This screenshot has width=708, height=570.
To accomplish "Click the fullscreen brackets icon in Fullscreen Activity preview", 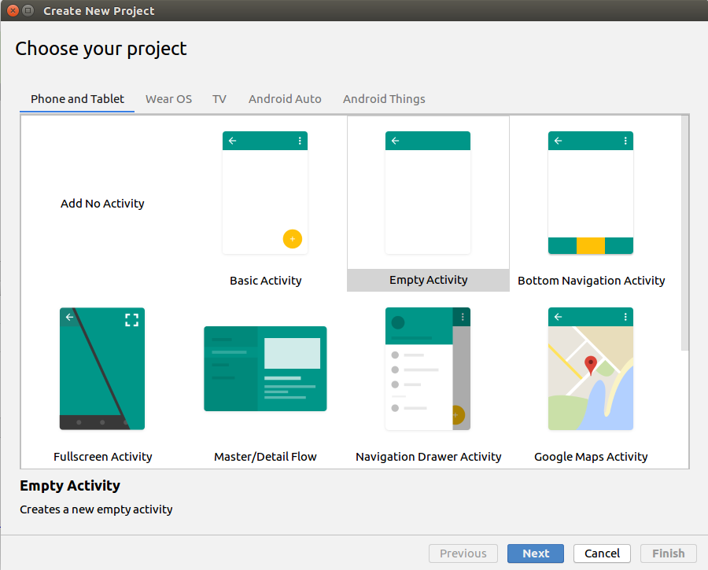I will [x=131, y=320].
